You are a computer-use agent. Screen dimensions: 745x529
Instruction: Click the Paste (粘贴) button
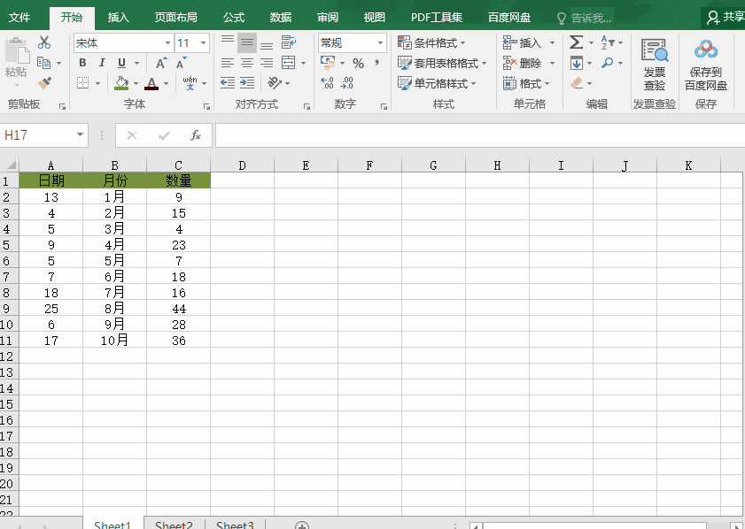(x=16, y=62)
